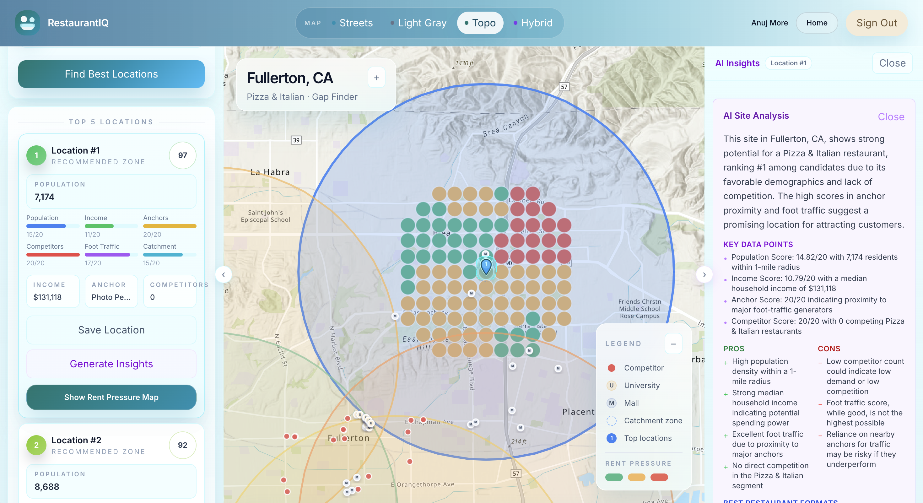Collapse the left sidebar with the left chevron

(224, 275)
